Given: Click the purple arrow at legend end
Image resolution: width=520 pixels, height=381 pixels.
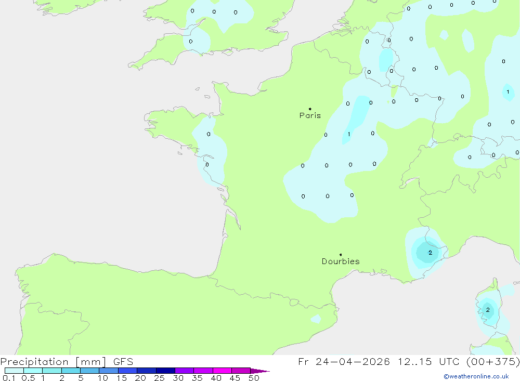Looking at the screenshot, I should pos(260,371).
